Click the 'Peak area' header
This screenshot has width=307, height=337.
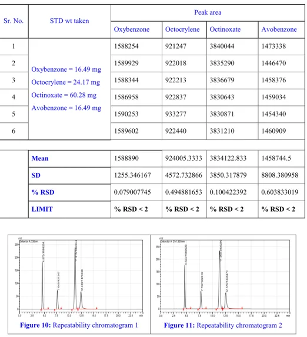coord(208,12)
